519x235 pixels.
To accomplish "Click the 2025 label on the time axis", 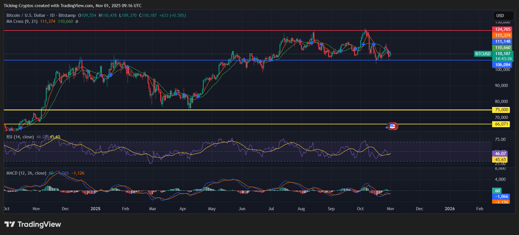I will [x=95, y=209].
